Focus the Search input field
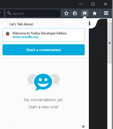The image size is (113, 129). 33,13
